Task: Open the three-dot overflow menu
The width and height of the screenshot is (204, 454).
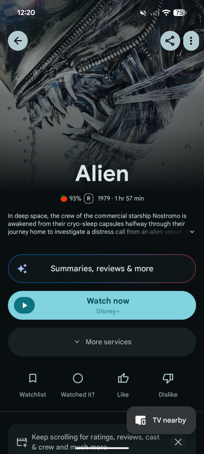Action: click(x=191, y=41)
